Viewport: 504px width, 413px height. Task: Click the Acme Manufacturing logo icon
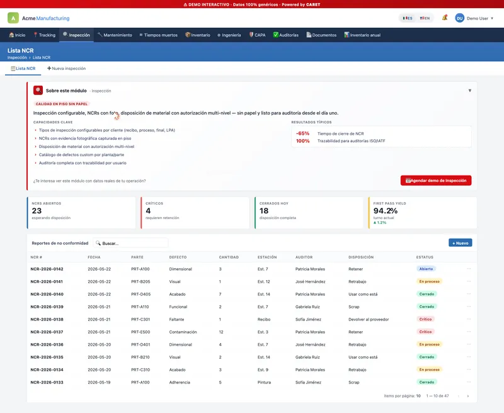pos(13,18)
